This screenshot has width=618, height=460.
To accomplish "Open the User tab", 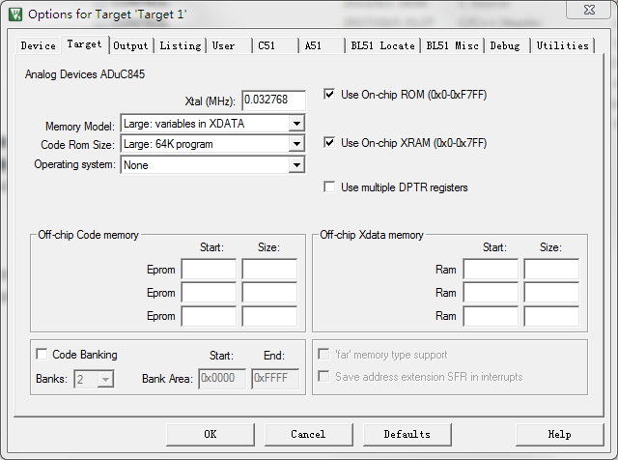I will (229, 45).
